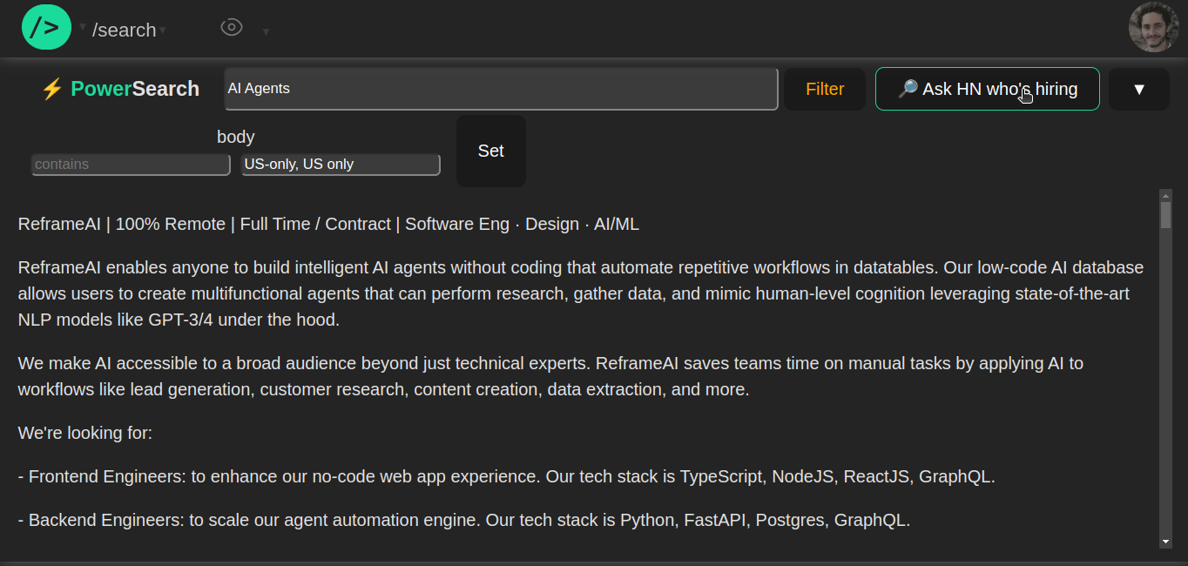
Task: Expand the dropdown arrow beside the logo
Action: 83,27
